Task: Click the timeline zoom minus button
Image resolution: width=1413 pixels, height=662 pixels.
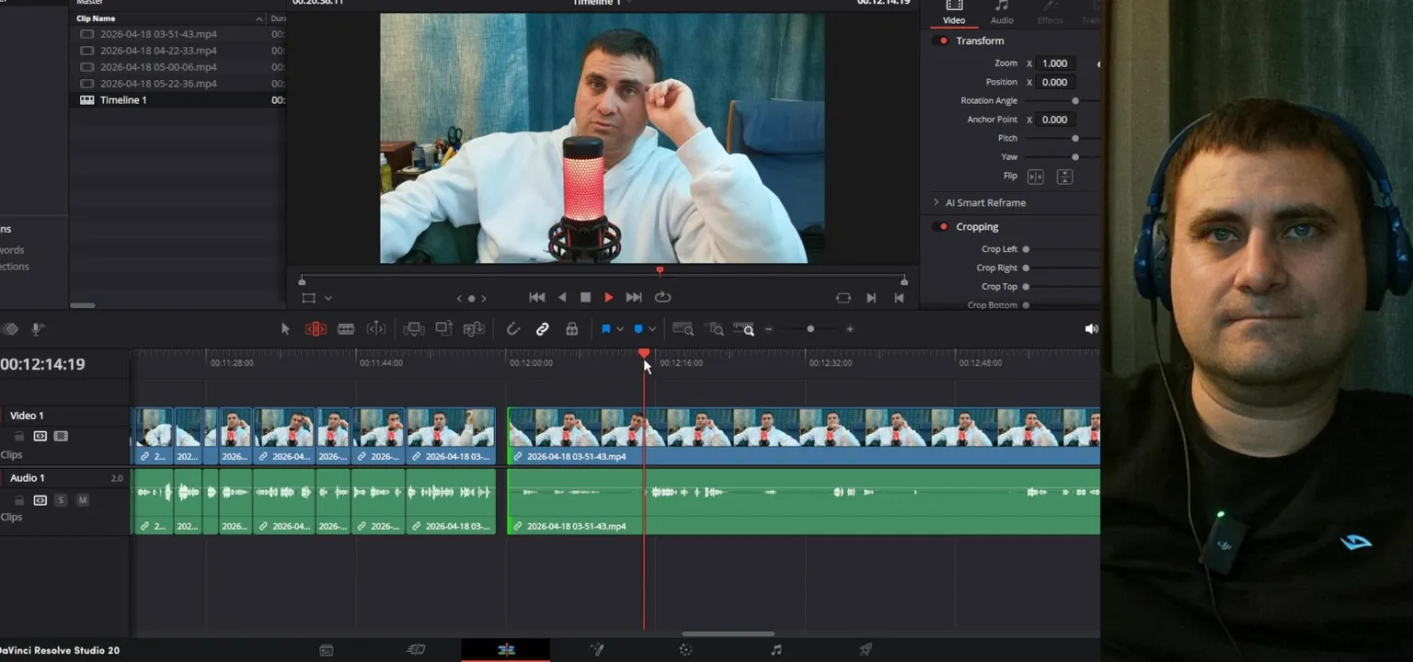Action: click(x=769, y=329)
